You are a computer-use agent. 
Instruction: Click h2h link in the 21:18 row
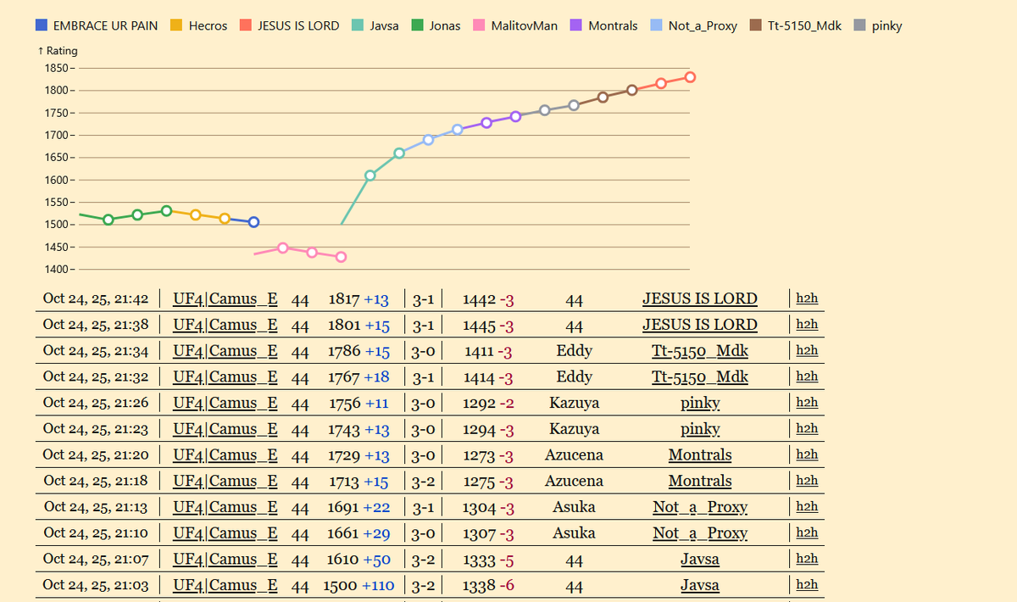[x=808, y=481]
